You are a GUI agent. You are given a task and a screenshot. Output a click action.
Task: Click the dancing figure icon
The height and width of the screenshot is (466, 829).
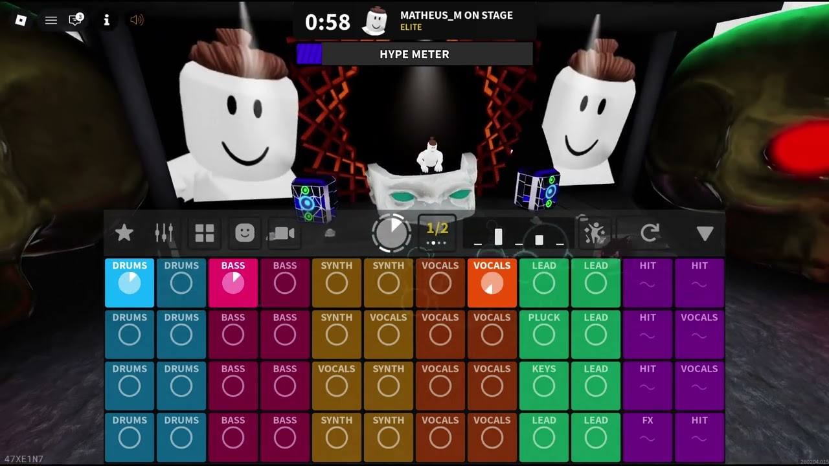[x=595, y=233]
